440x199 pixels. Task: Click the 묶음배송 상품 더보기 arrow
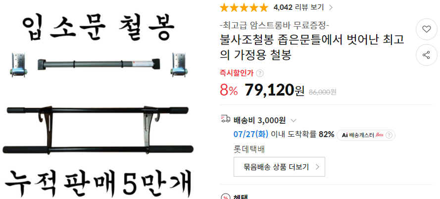(x=317, y=167)
